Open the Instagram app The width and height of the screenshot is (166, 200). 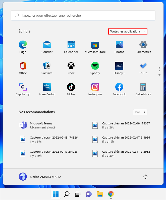pos(95,89)
